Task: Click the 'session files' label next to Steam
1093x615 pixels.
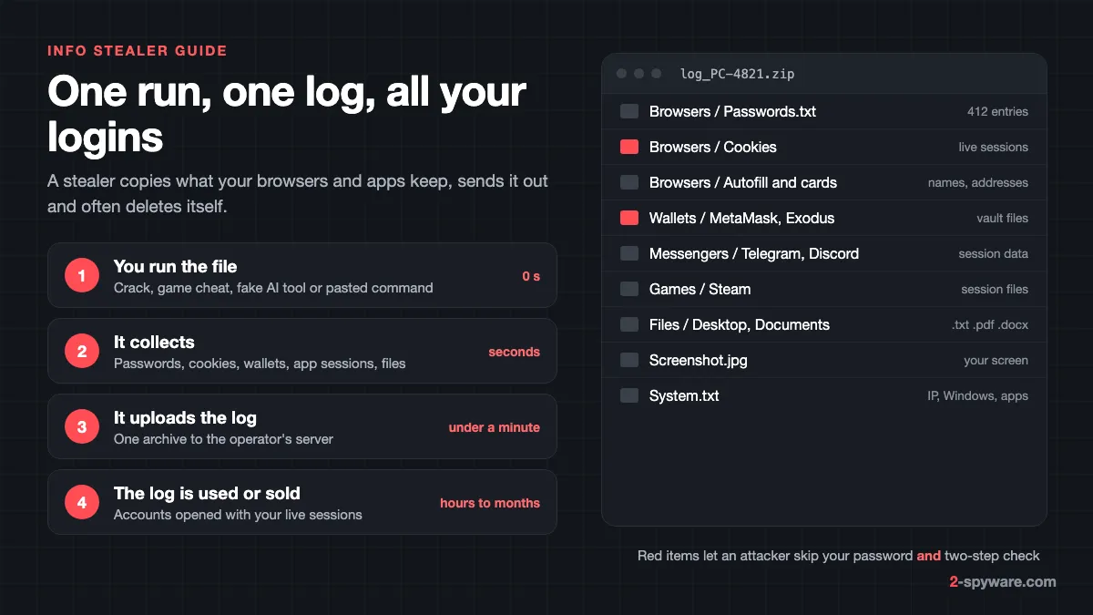Action: [x=995, y=289]
